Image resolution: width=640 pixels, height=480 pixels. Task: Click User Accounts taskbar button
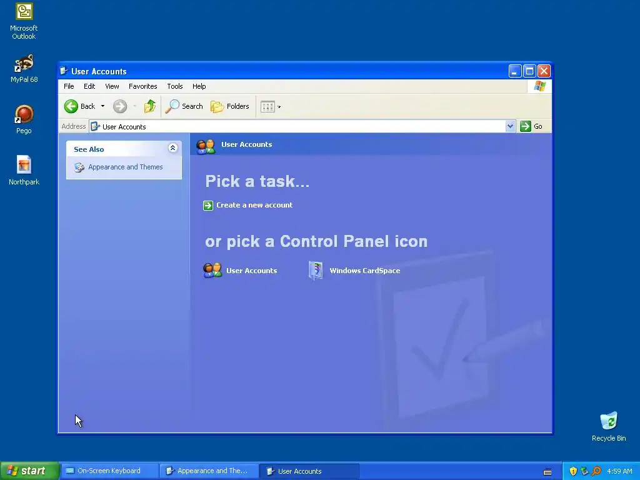[x=309, y=471]
